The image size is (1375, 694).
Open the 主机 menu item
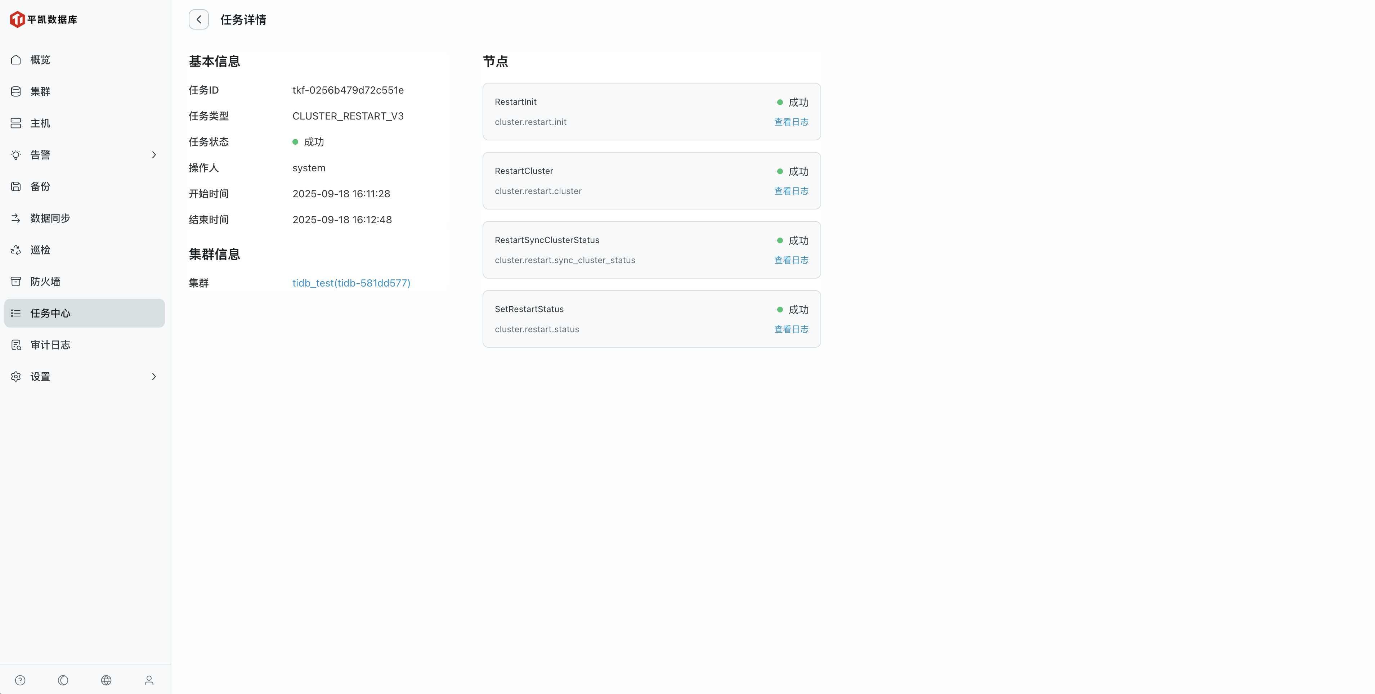point(40,123)
